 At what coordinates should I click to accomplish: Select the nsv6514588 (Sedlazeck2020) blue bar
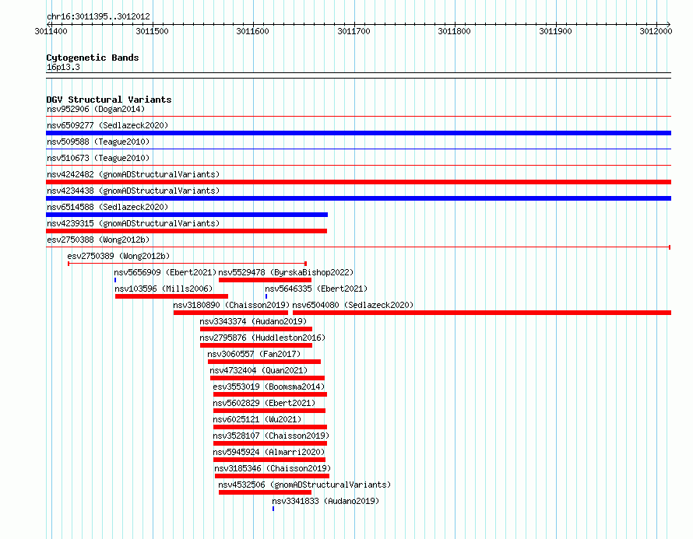pos(187,215)
